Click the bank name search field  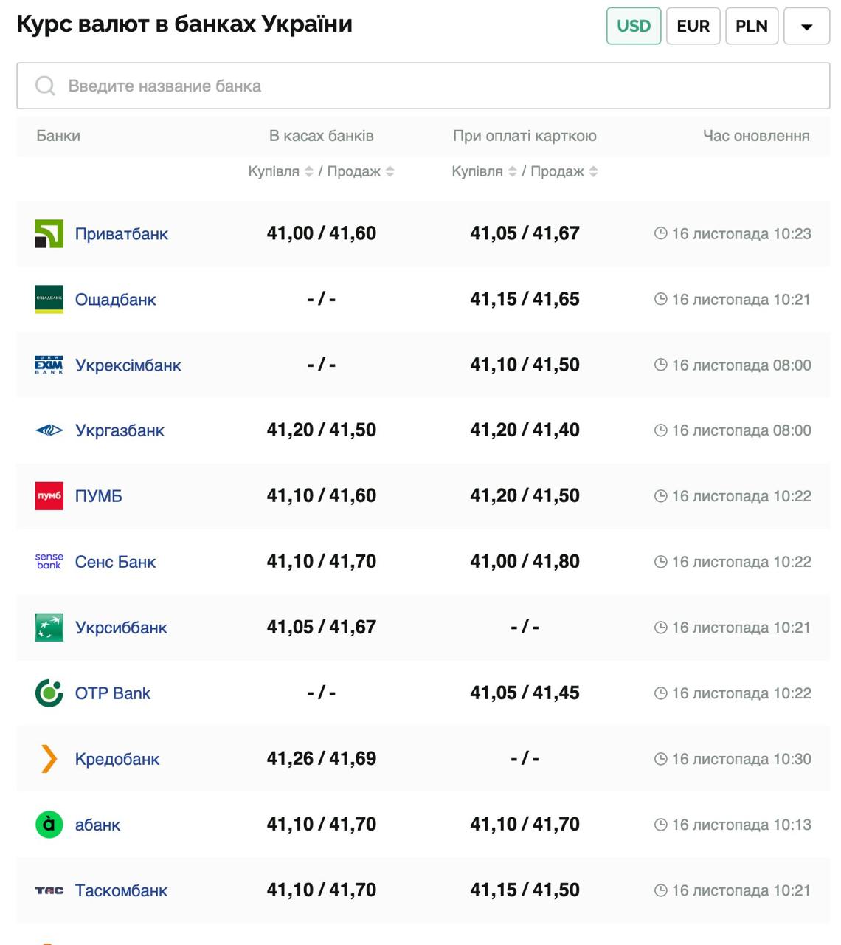423,86
